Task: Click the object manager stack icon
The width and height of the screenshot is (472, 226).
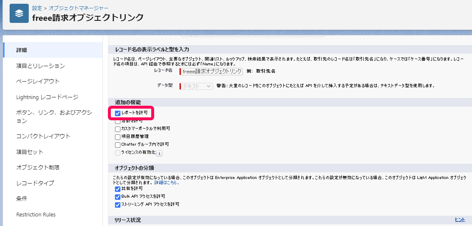Action: point(19,13)
